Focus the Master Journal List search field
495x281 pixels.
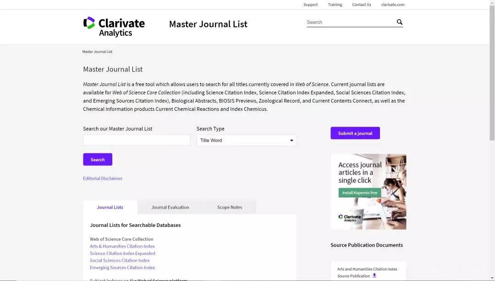point(137,140)
